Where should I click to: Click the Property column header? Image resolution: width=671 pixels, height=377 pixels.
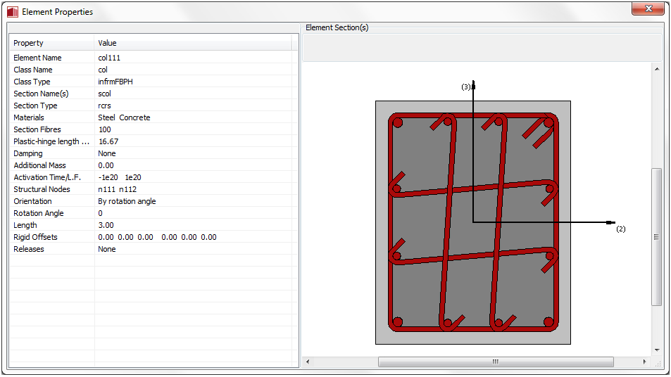(51, 44)
